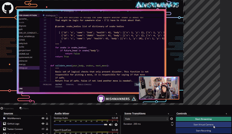Click Start Streaming
Image resolution: width=232 pixels, height=134 pixels.
203,119
